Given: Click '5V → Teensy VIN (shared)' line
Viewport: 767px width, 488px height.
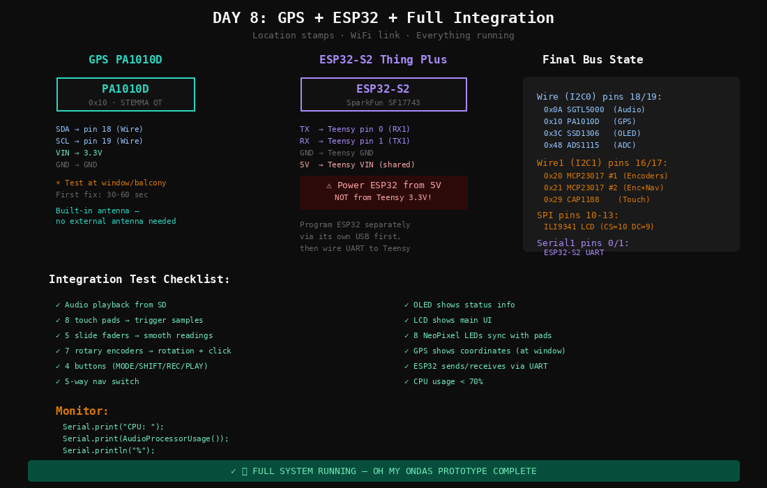Looking at the screenshot, I should [x=357, y=165].
